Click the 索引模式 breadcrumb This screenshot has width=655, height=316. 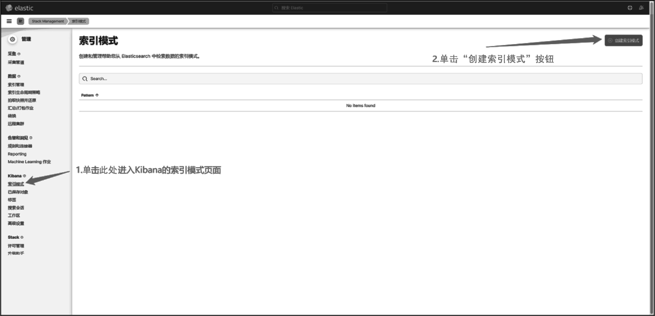point(79,21)
